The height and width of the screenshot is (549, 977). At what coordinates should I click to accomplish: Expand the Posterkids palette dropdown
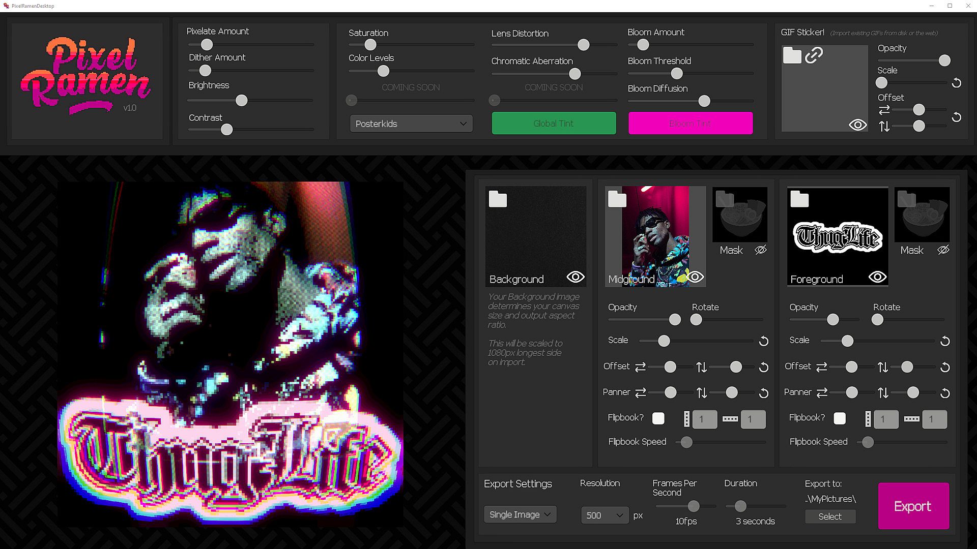[x=411, y=124]
